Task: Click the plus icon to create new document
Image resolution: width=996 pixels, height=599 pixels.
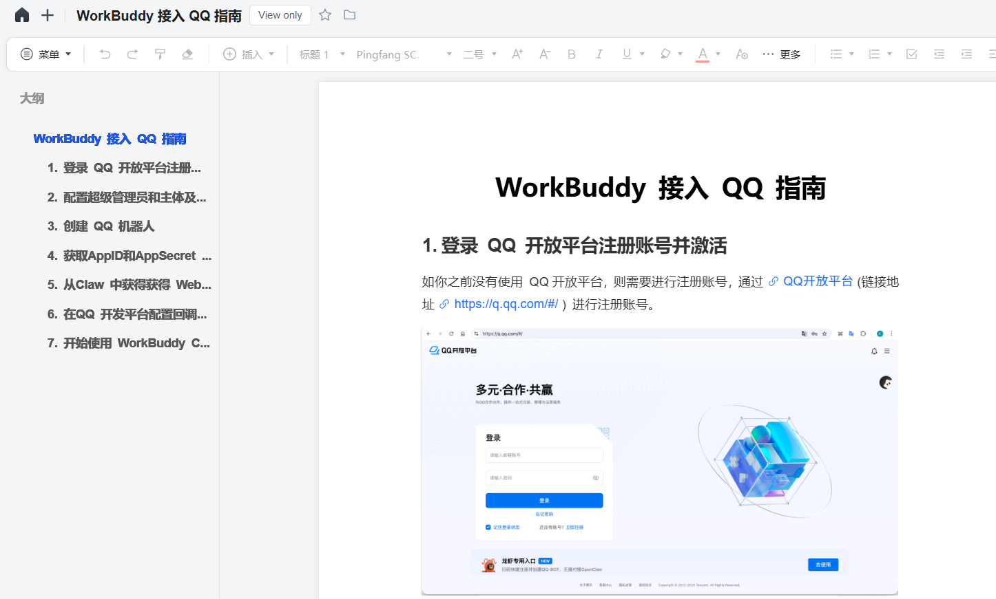Action: point(48,15)
